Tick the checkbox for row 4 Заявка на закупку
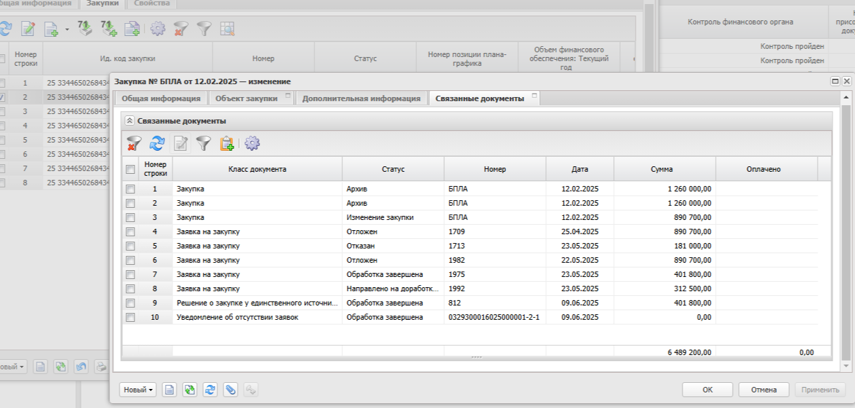The width and height of the screenshot is (855, 408). click(130, 231)
